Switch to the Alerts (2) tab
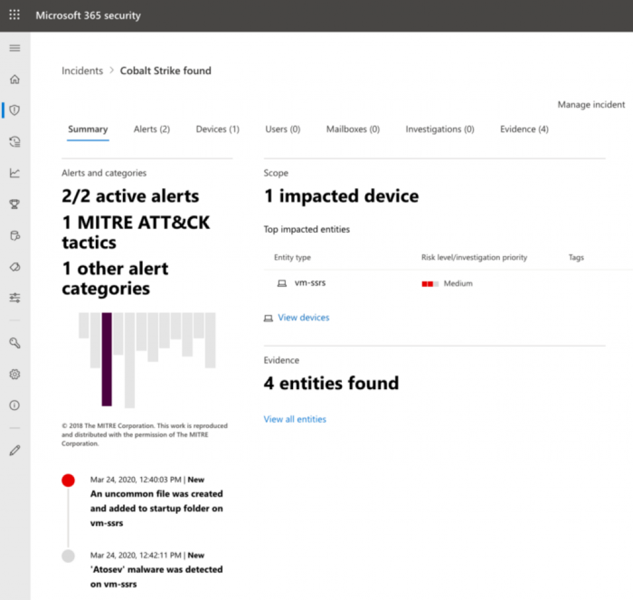This screenshot has width=633, height=600. (152, 129)
